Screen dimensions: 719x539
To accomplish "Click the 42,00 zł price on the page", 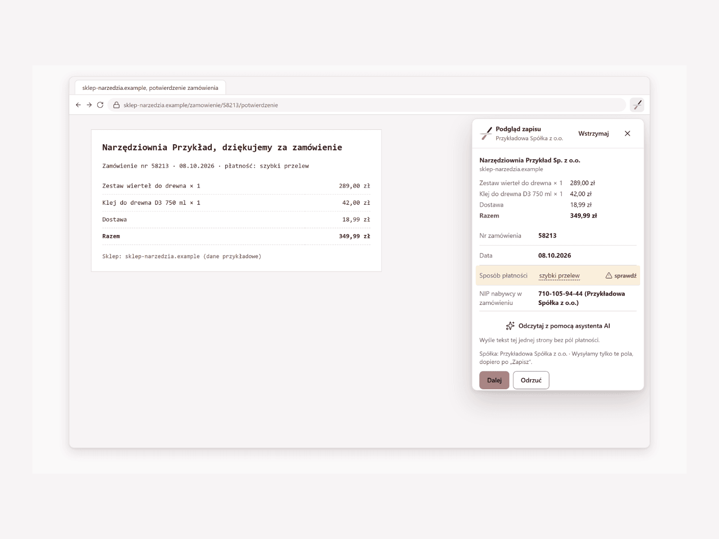I will click(356, 203).
